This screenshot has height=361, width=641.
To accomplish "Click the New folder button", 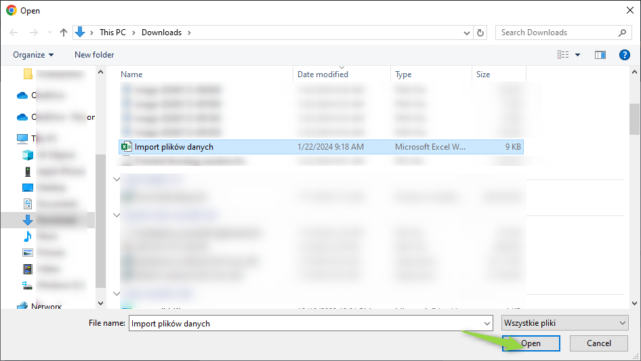I will click(x=94, y=55).
